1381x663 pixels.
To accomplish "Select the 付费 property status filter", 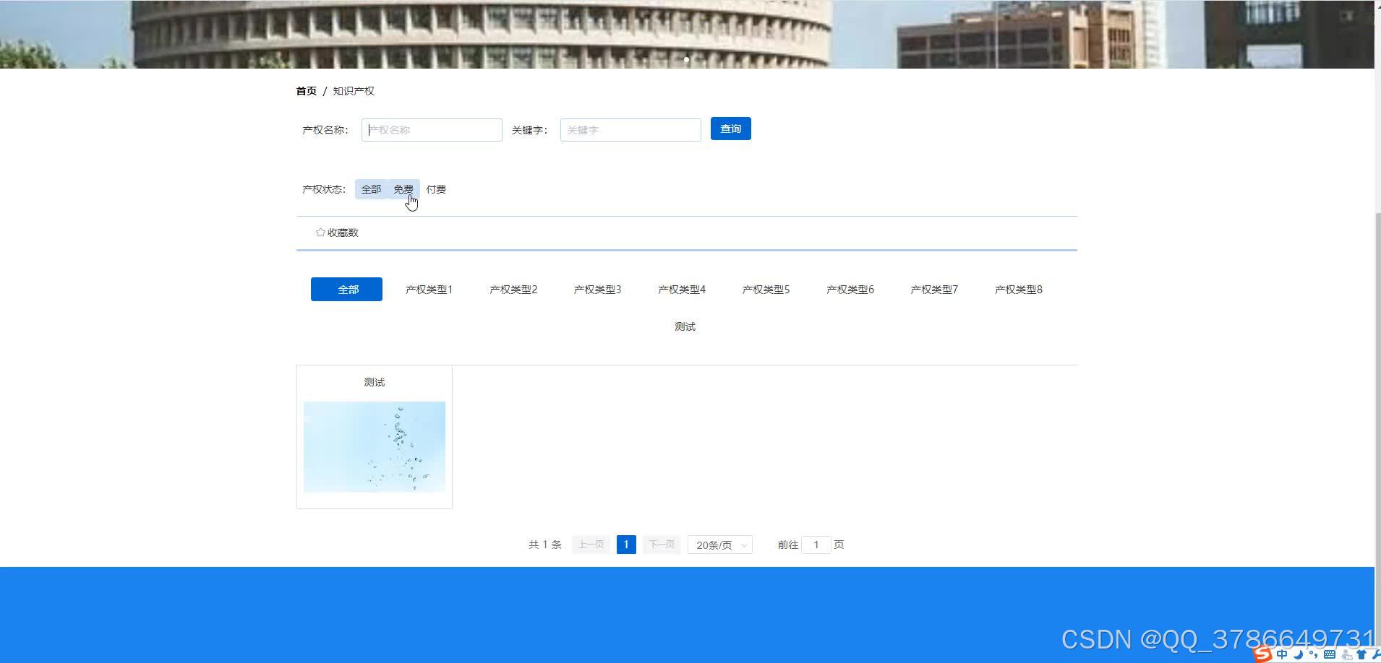I will (x=435, y=188).
